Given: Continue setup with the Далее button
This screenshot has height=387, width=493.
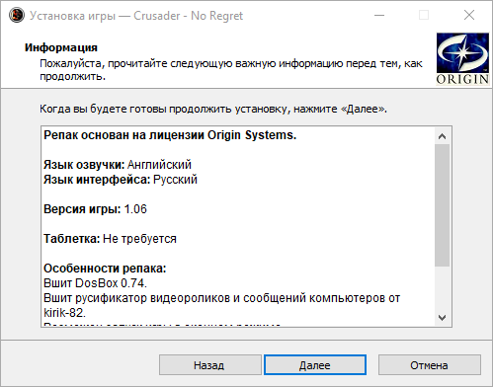Looking at the screenshot, I should pos(315,365).
